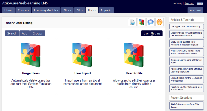Click the Purge Users description text

pyautogui.click(x=31, y=84)
